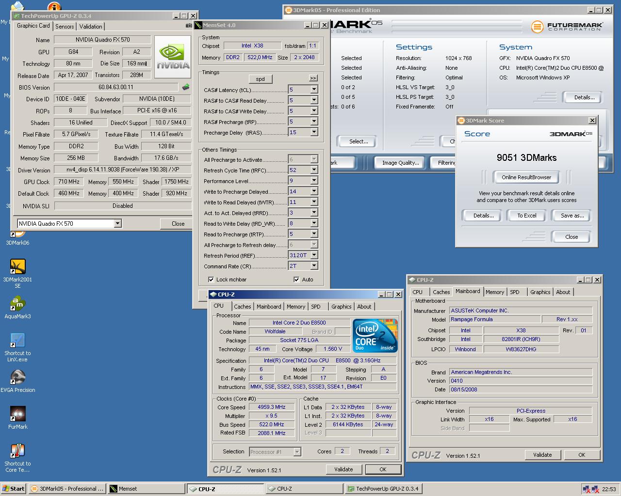Click Image Quality... button in 3DMark05
The width and height of the screenshot is (621, 496).
click(401, 163)
